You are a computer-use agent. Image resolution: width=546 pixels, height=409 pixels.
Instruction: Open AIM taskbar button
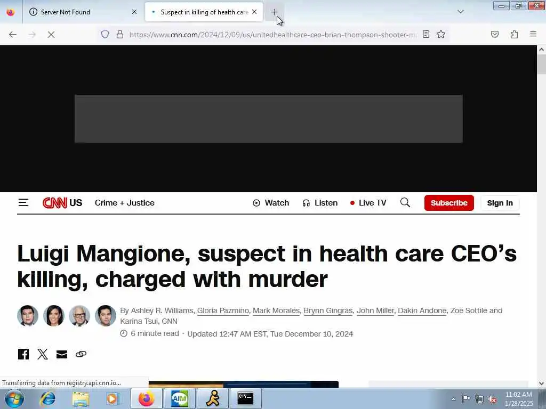[179, 398]
